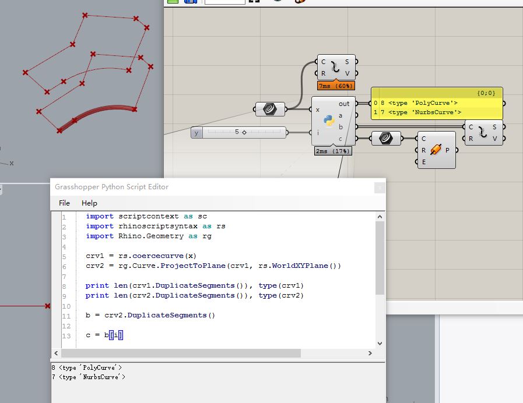Select curve parameter feeding the x input

pyautogui.click(x=270, y=109)
